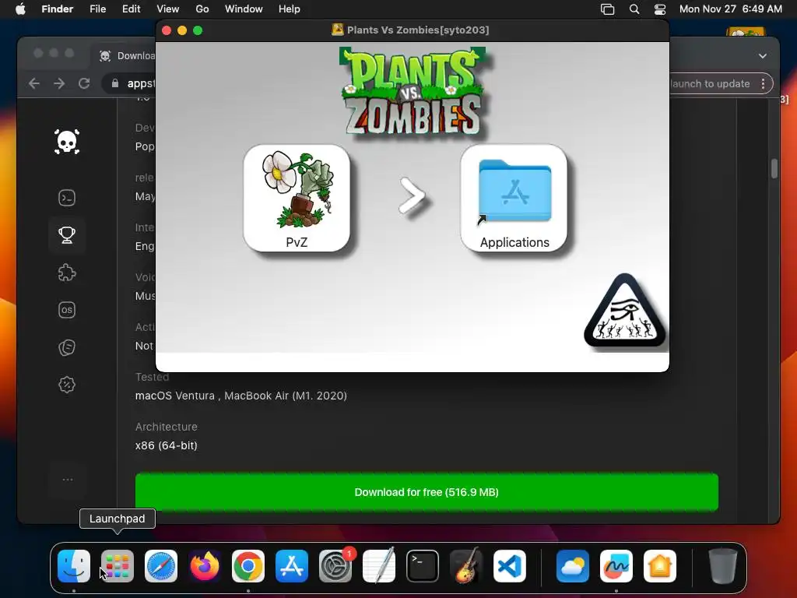This screenshot has height=598, width=797.
Task: Open the Edit menu
Action: click(x=131, y=9)
